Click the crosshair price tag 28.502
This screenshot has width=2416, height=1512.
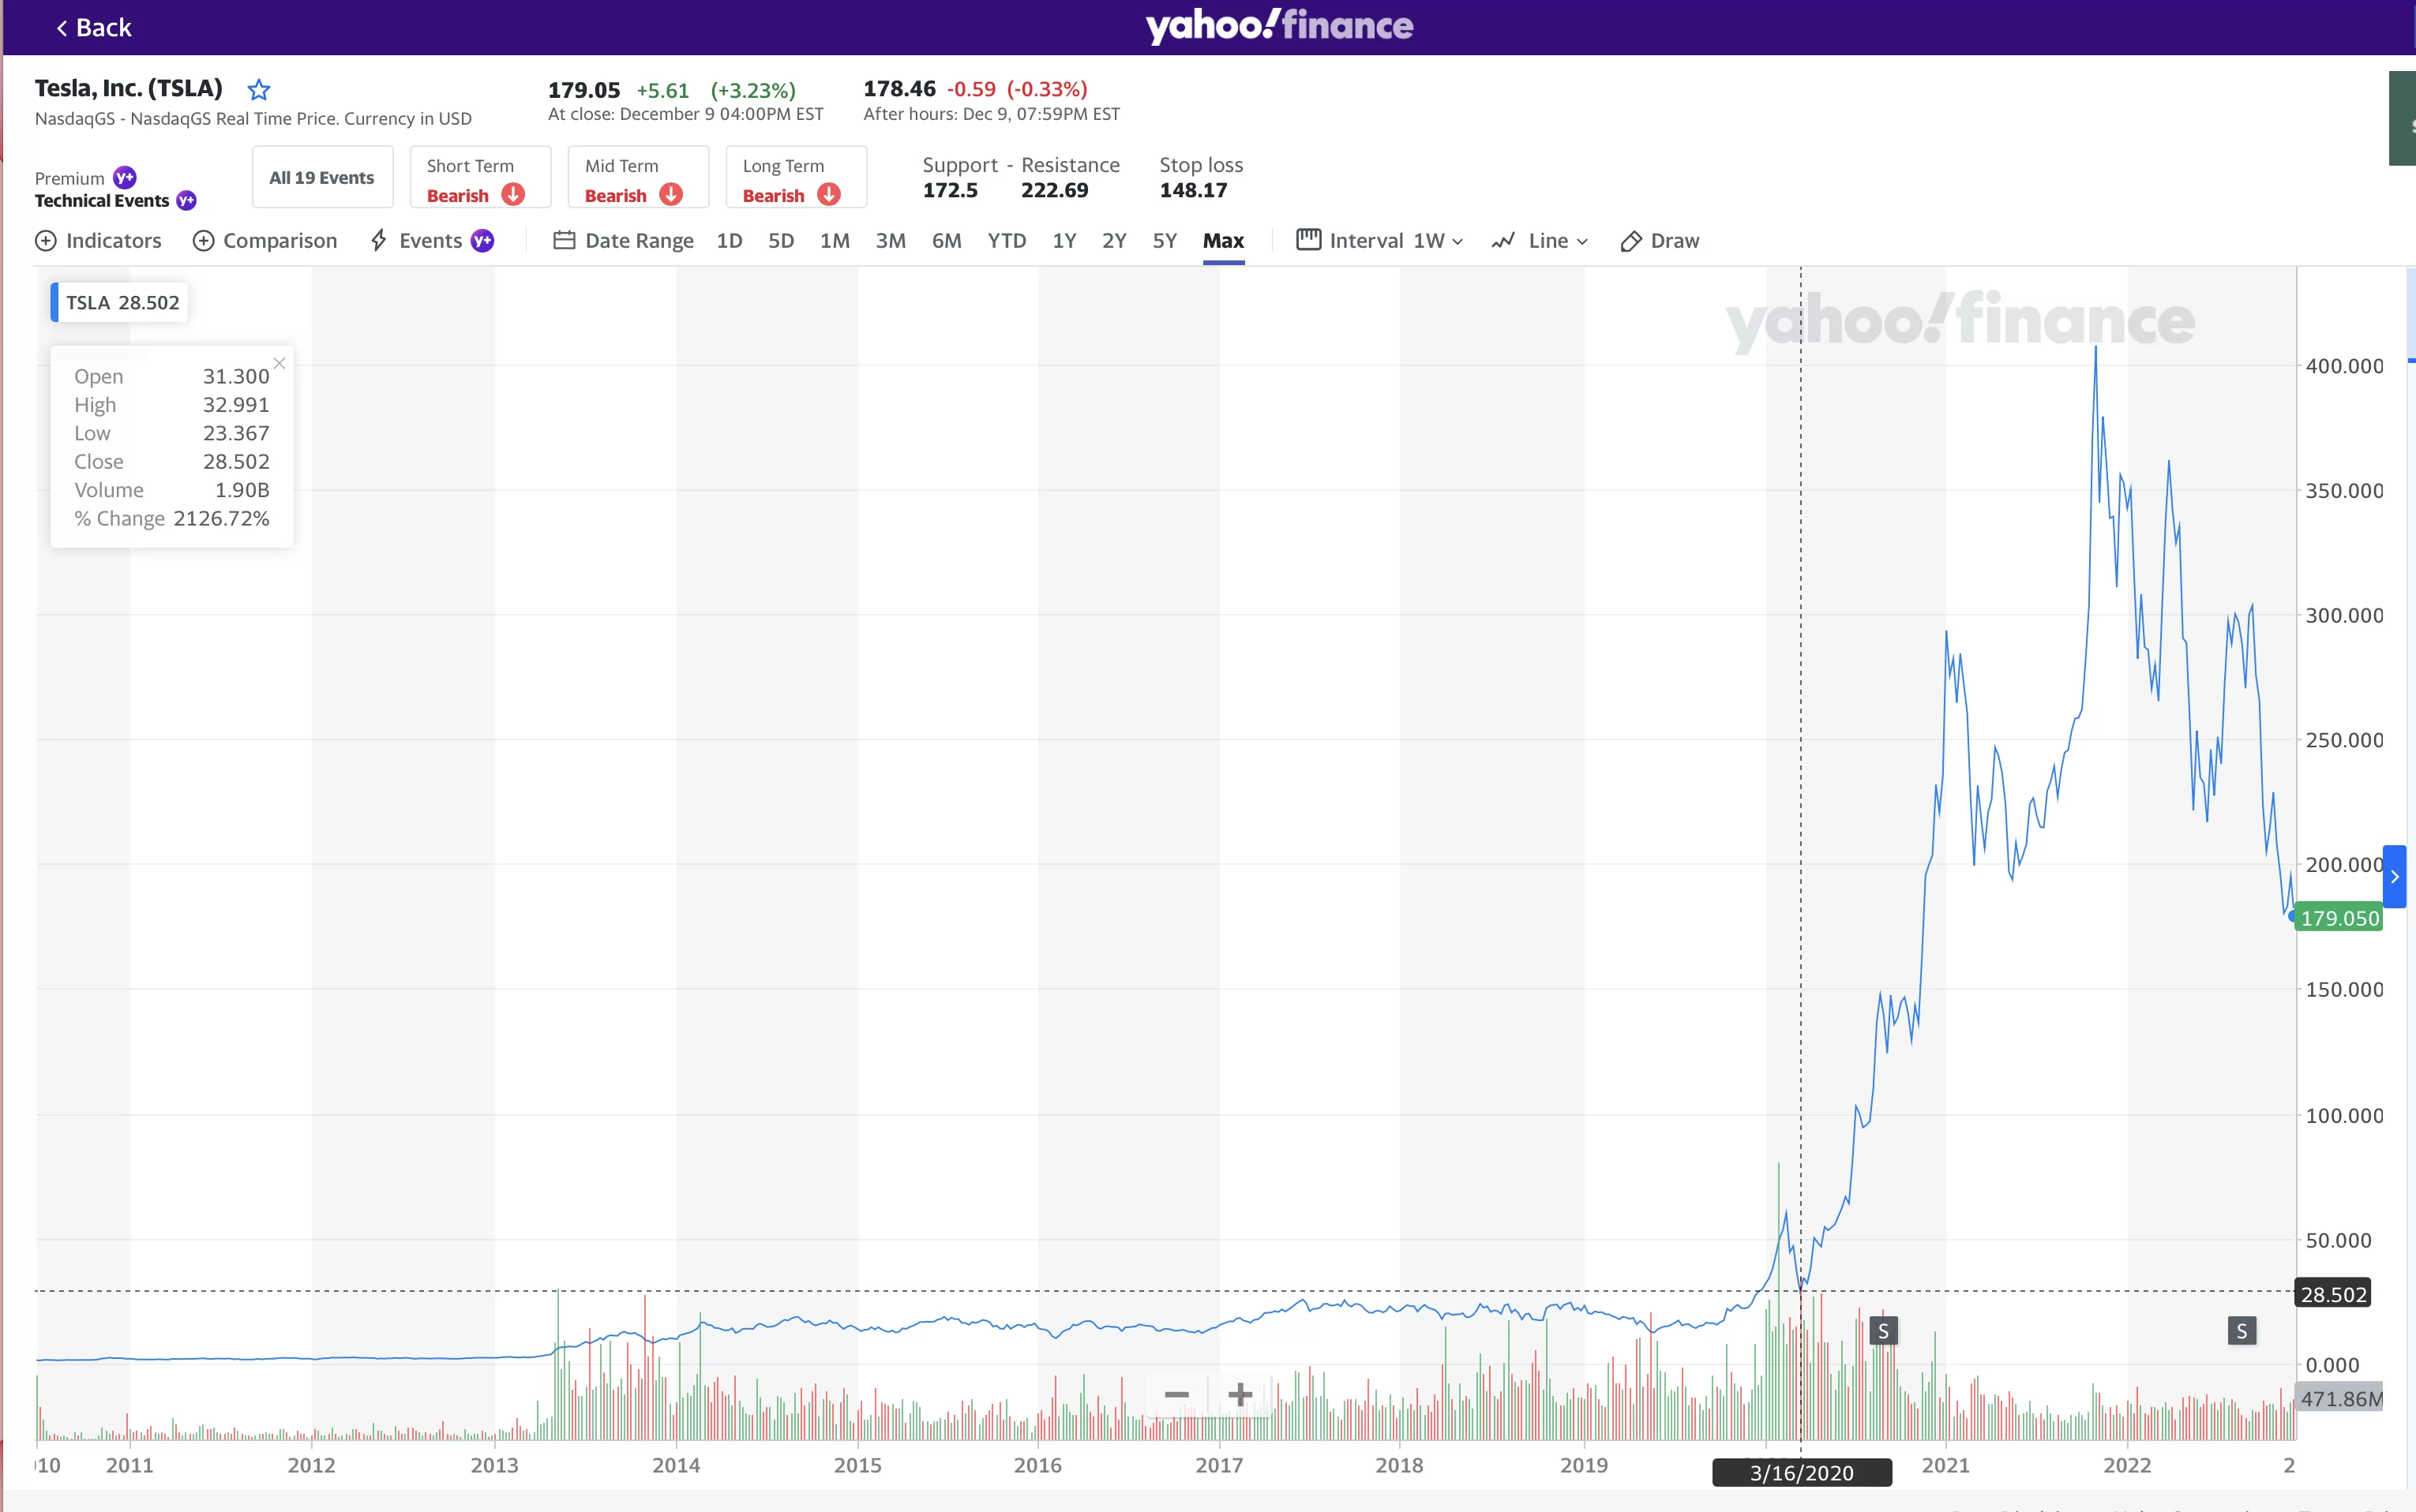click(2333, 1294)
